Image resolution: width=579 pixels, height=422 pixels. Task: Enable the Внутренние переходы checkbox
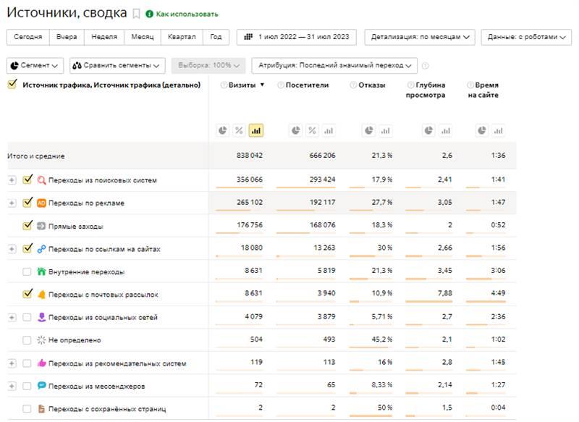[x=27, y=271]
